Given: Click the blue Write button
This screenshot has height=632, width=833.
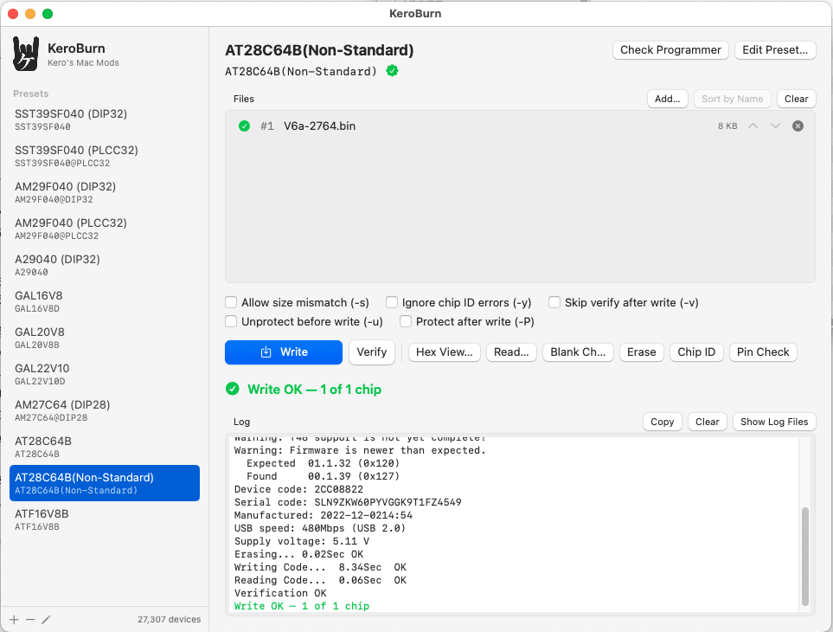Looking at the screenshot, I should click(284, 351).
